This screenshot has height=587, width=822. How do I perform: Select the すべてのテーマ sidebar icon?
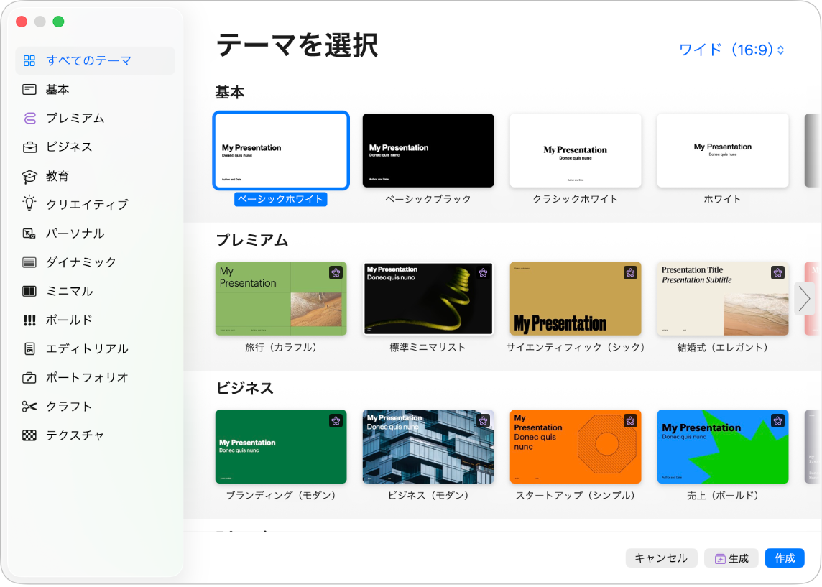click(x=29, y=61)
